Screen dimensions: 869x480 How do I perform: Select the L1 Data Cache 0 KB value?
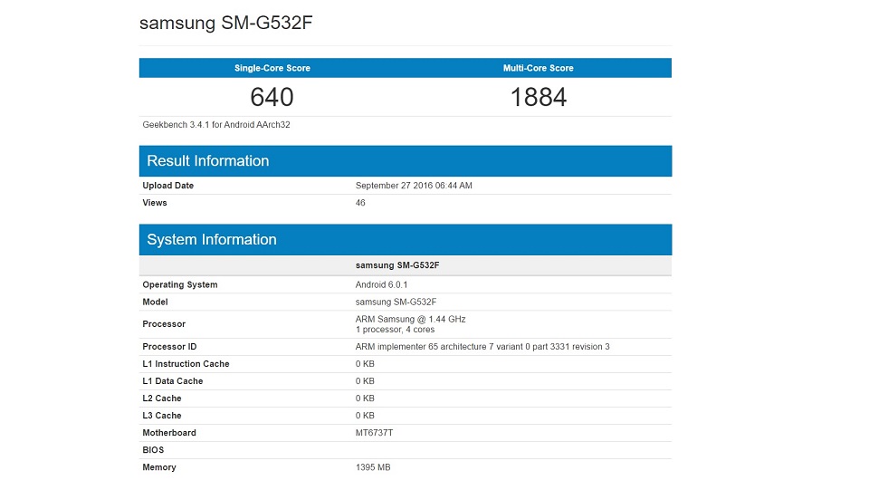[365, 381]
